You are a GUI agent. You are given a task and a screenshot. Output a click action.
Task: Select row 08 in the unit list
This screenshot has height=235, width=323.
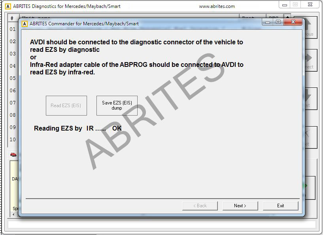13,115
